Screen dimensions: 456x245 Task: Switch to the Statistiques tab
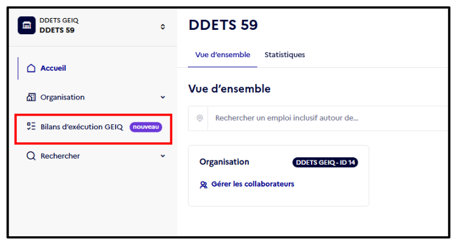pos(284,55)
